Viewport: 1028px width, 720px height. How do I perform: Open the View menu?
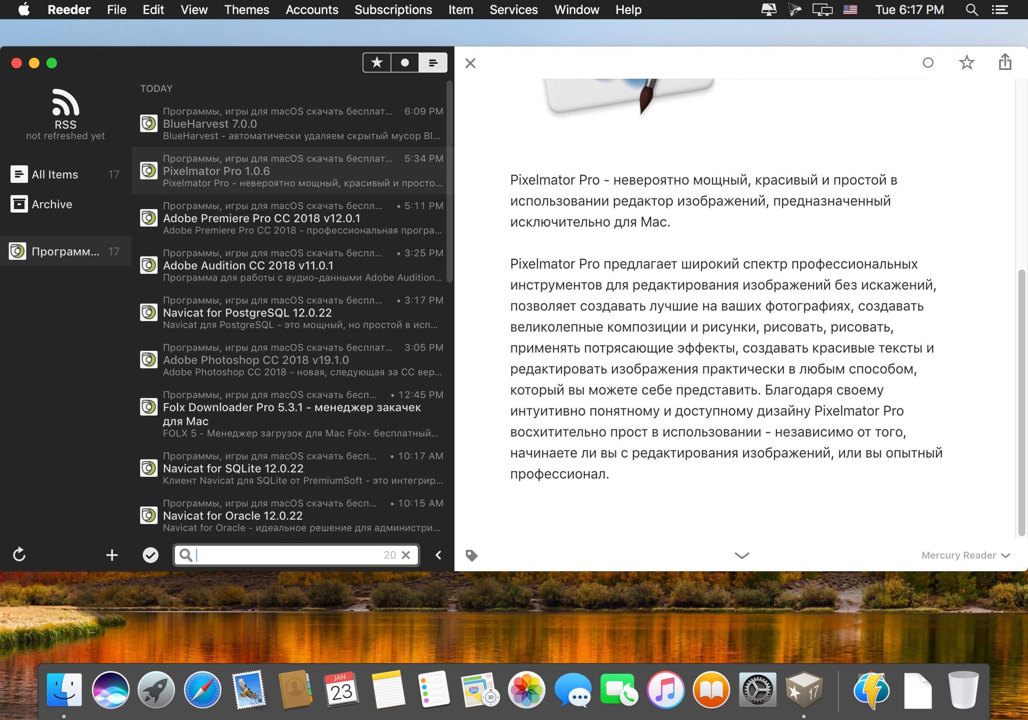pyautogui.click(x=194, y=9)
